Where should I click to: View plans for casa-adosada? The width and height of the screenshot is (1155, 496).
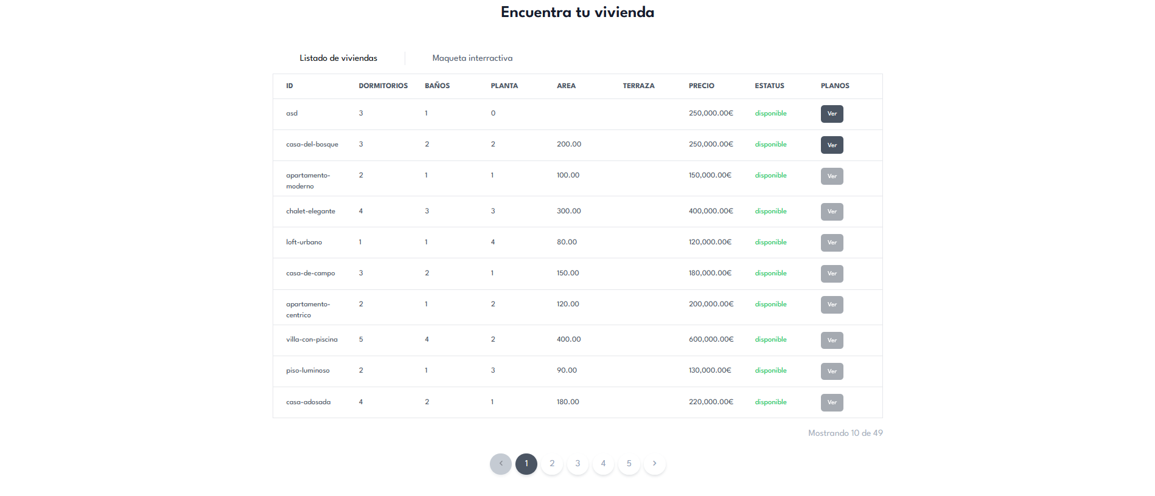[x=831, y=402]
